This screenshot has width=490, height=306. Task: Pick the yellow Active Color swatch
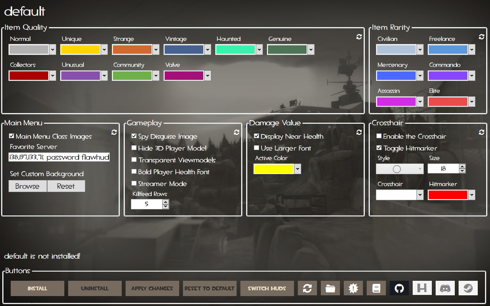click(x=273, y=169)
